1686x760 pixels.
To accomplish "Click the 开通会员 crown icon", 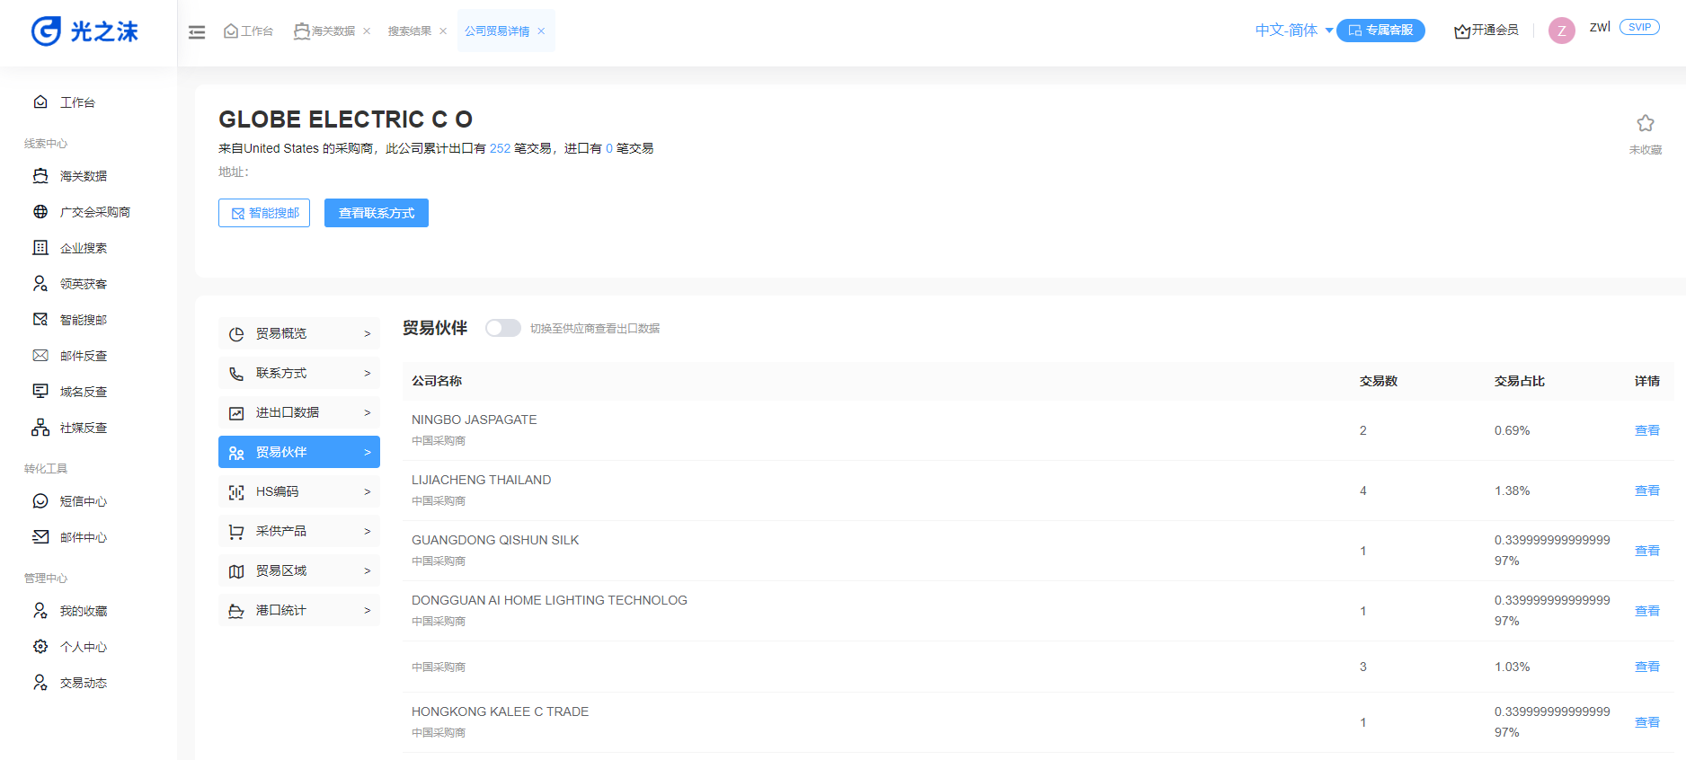I will [1462, 31].
